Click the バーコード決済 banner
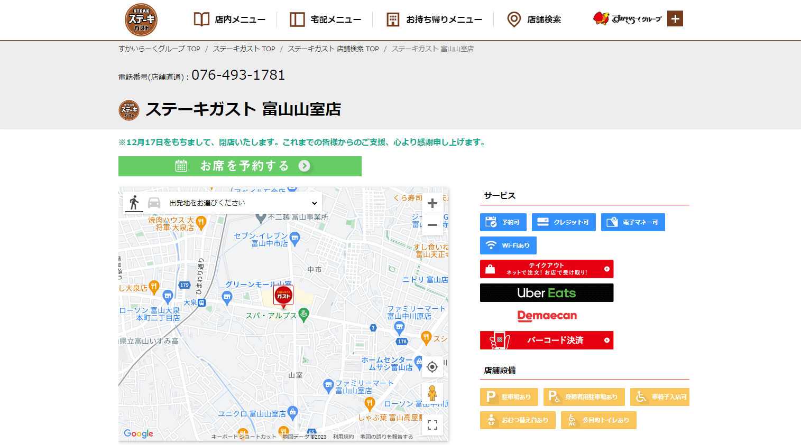 click(x=547, y=340)
